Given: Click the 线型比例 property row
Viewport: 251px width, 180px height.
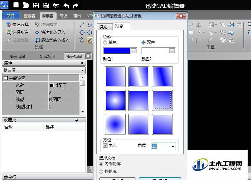Looking at the screenshot, I should [x=41, y=107].
